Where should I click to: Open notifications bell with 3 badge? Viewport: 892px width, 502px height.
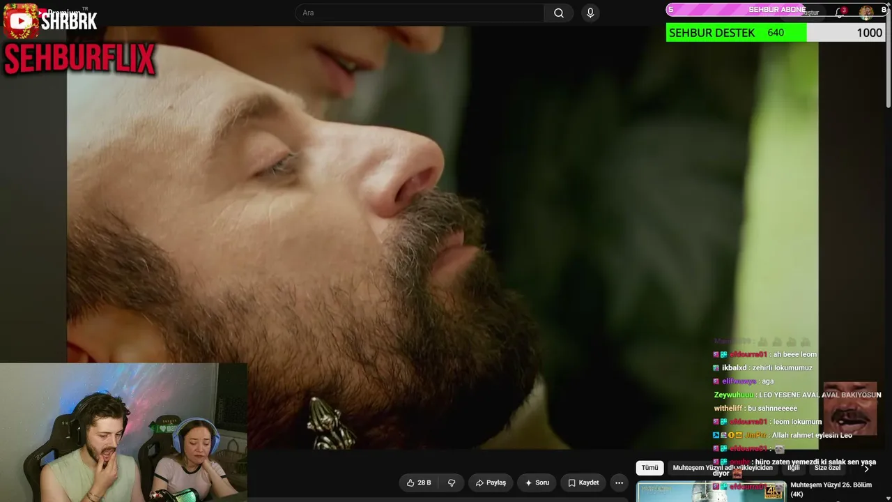(840, 13)
